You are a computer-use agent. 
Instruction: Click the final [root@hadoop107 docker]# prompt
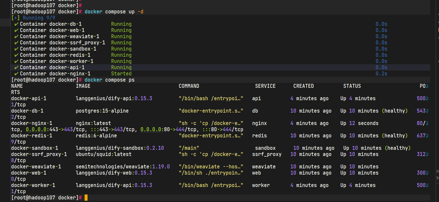(46, 198)
